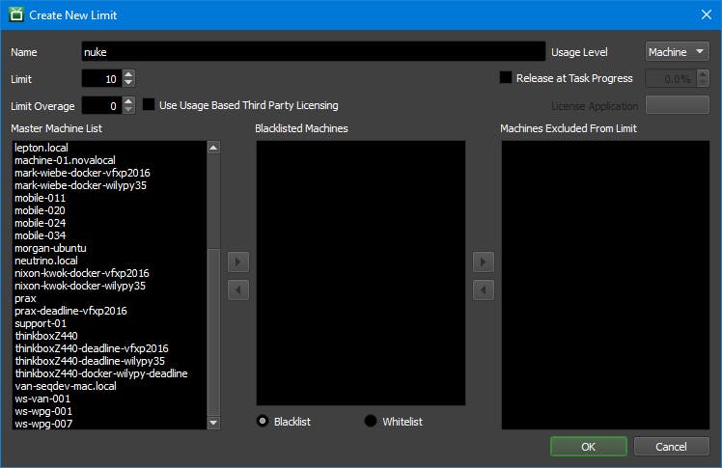Select the Blacklist radio button
Viewport: 722px width, 468px height.
point(263,421)
